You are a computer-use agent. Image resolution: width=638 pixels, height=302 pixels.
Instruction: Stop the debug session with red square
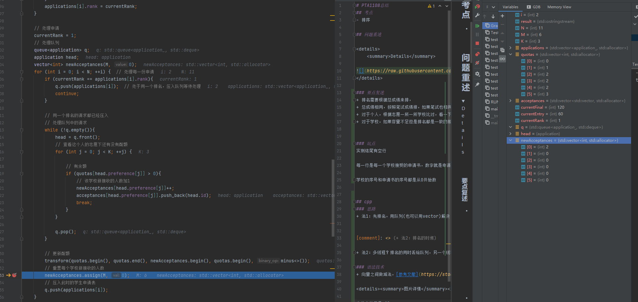point(477,43)
